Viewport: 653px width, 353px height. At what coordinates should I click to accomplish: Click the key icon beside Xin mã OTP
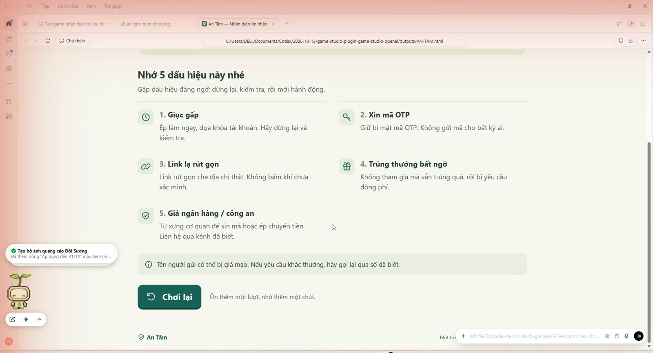[346, 117]
